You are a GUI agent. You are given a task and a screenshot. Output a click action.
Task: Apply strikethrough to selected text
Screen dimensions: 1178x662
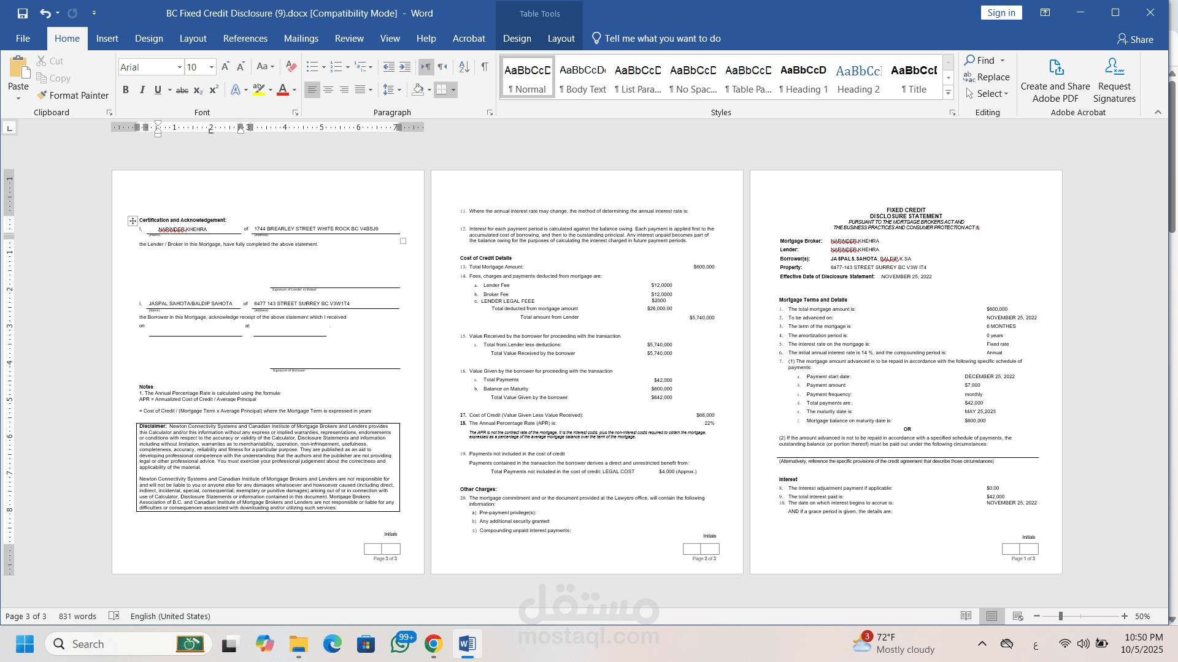[x=182, y=89]
